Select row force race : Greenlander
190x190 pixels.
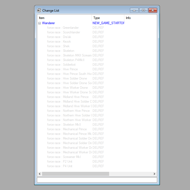click(x=63, y=28)
